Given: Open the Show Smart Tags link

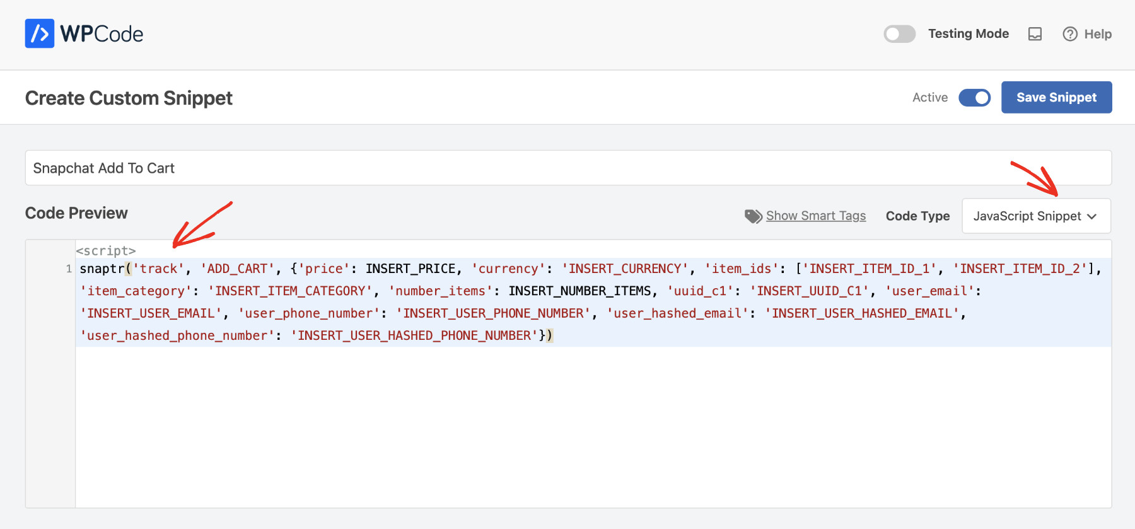Looking at the screenshot, I should pos(816,216).
